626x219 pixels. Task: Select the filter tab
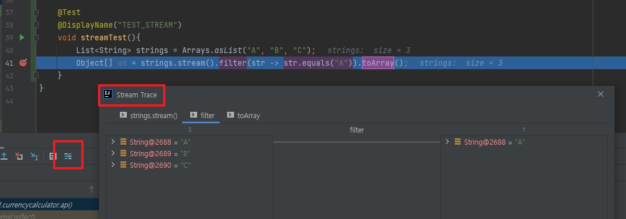point(202,116)
